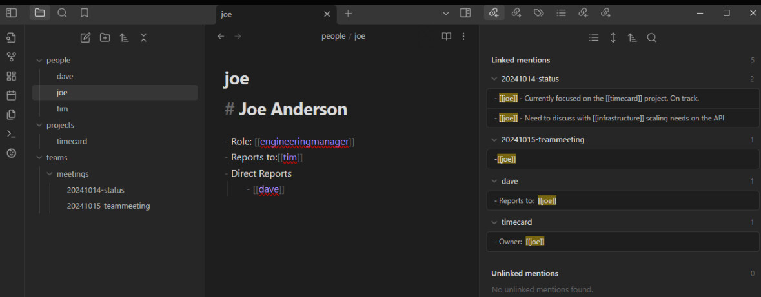Screen dimensions: 761x297
Task: Follow the engineeringmanager link
Action: pyautogui.click(x=304, y=141)
